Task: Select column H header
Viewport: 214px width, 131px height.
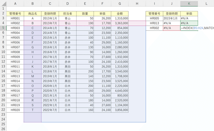Action: tap(137, 4)
